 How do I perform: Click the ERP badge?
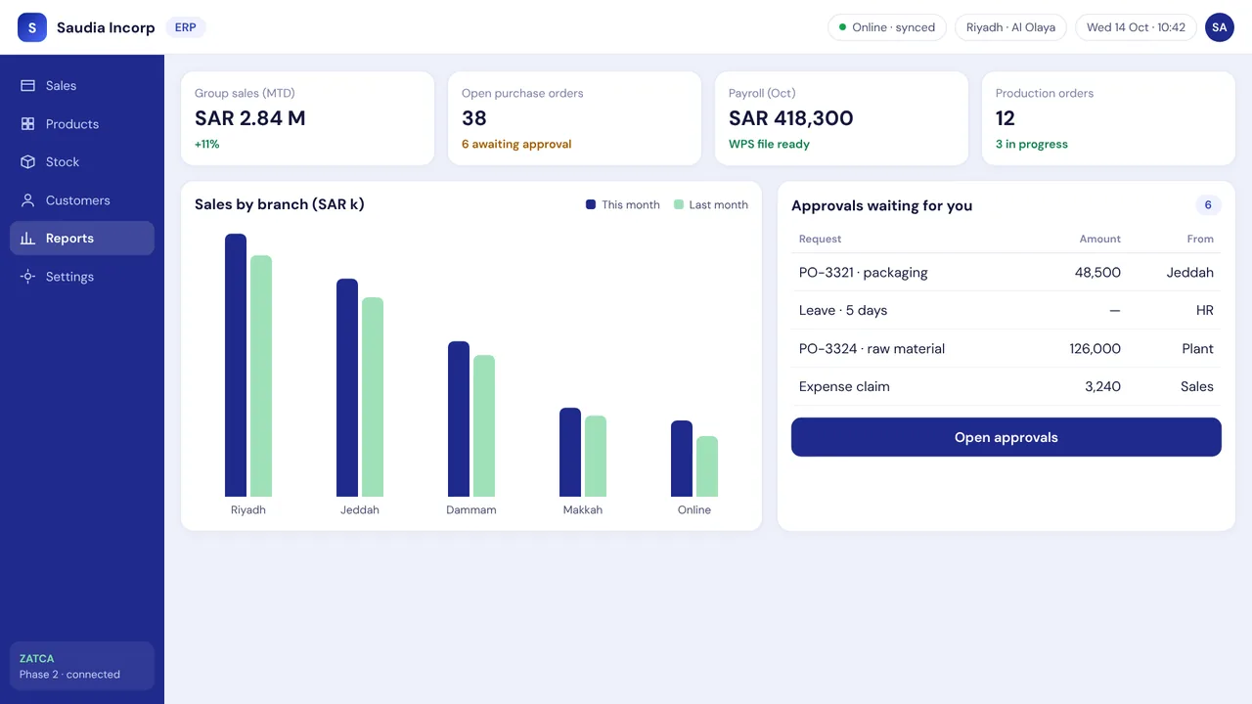186,27
